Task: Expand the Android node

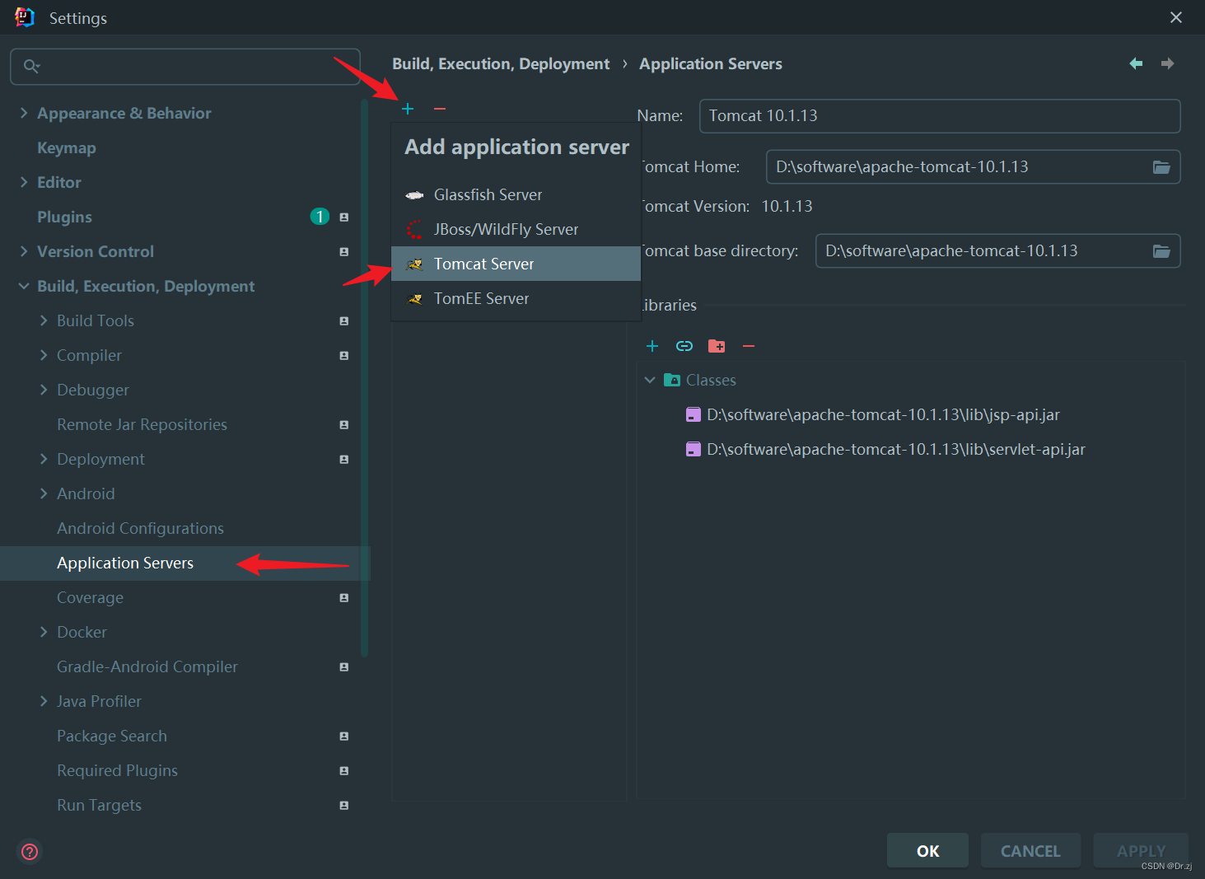Action: (x=44, y=493)
